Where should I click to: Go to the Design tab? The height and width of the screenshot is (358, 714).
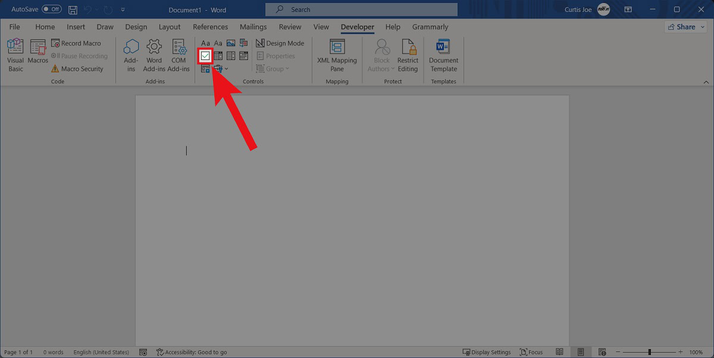coord(136,27)
